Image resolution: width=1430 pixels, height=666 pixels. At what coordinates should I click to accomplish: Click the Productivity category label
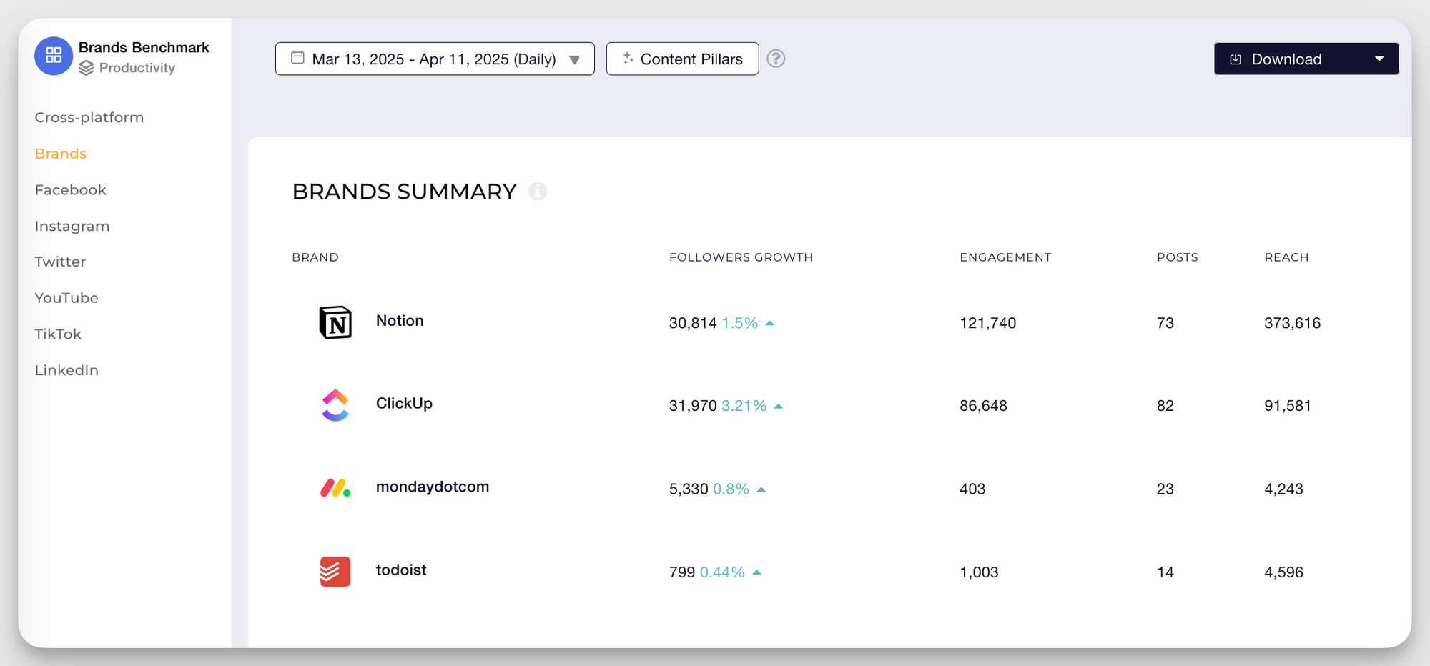pos(137,68)
